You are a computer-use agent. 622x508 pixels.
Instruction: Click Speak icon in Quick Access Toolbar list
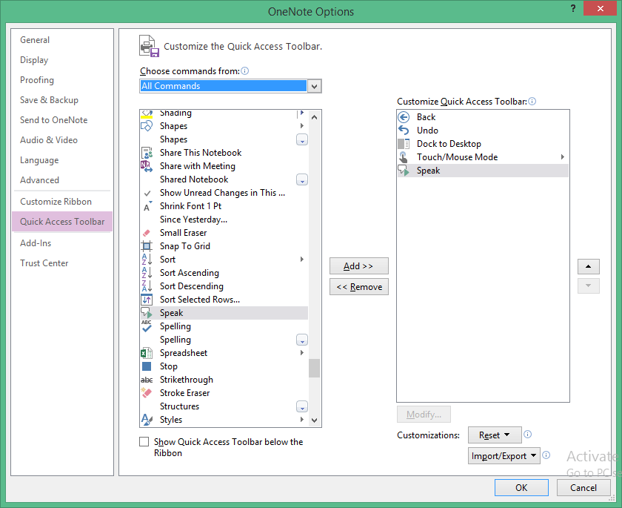click(x=404, y=171)
